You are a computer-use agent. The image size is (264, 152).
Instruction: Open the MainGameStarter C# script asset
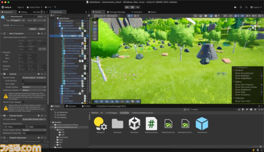[x=151, y=123]
